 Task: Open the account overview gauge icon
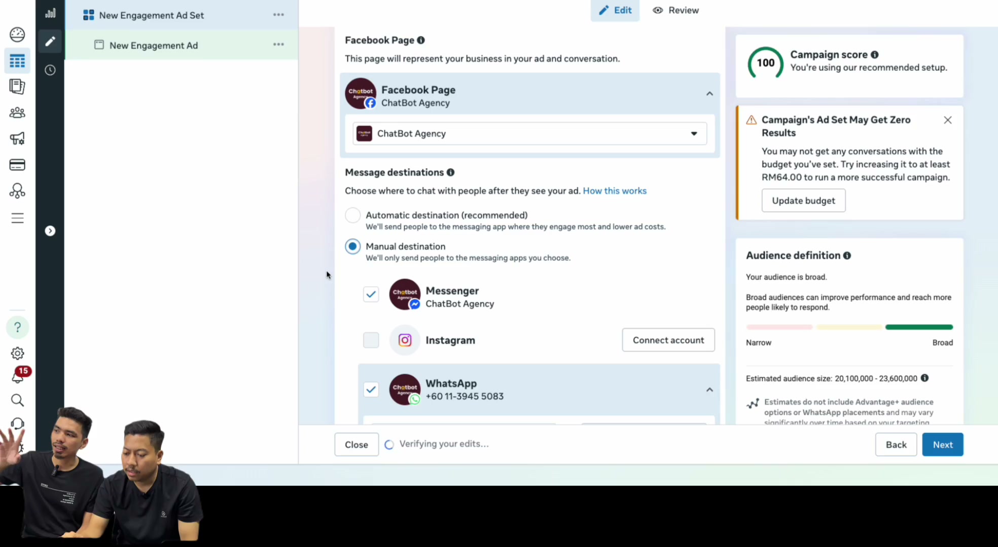point(17,34)
